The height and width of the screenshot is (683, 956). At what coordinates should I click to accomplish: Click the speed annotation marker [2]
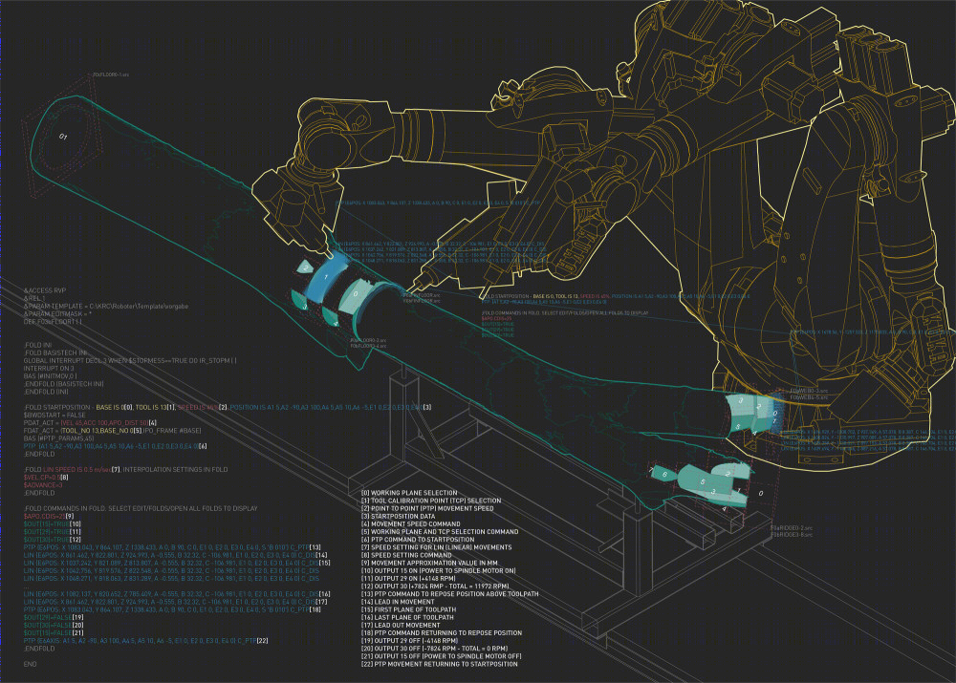[222, 406]
